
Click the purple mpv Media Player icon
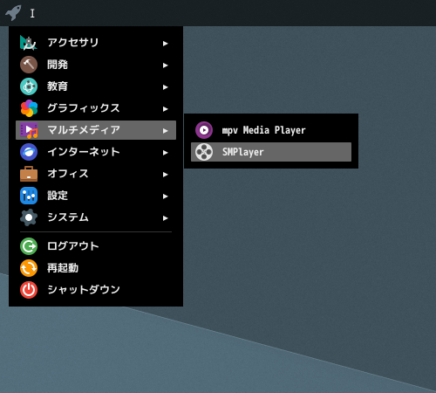(204, 130)
